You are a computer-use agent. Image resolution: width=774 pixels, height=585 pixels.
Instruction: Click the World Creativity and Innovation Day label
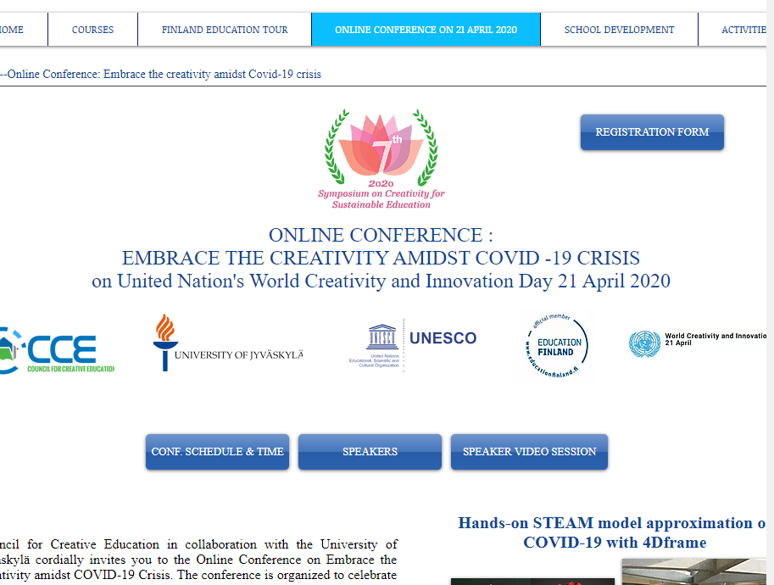pos(716,339)
